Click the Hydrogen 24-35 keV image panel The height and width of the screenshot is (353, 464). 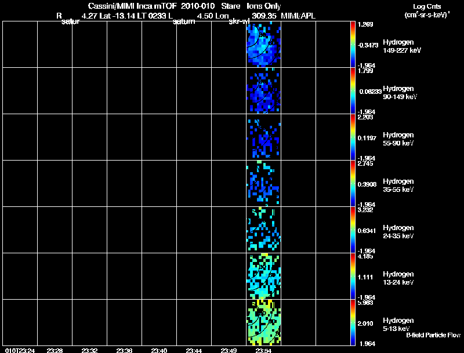point(263,230)
